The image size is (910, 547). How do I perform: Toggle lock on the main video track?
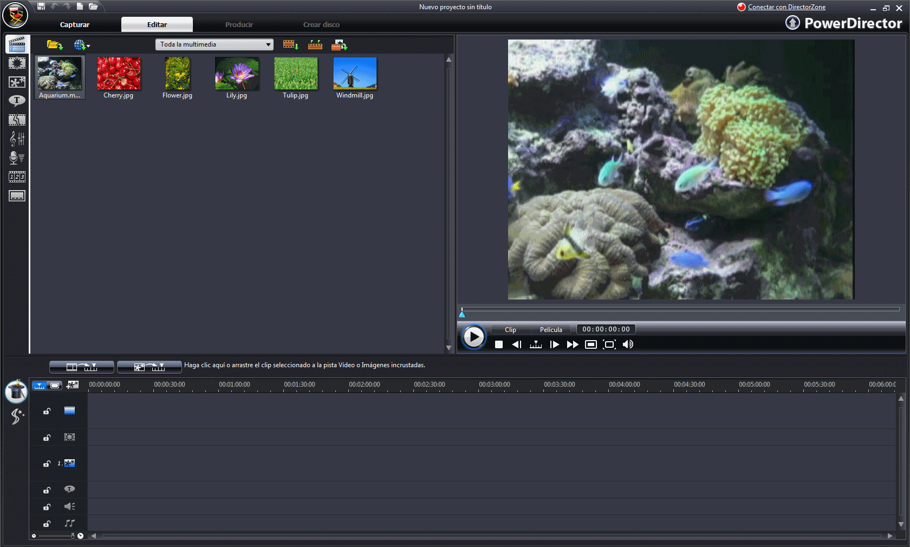(x=47, y=411)
